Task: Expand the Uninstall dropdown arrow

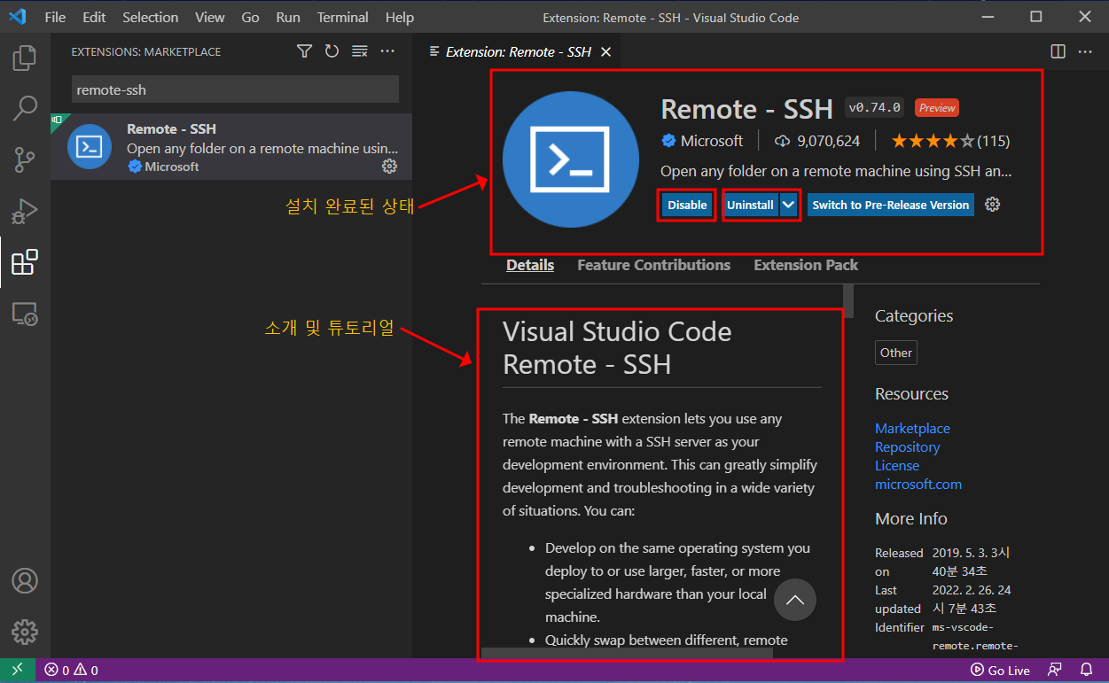Action: (x=788, y=205)
